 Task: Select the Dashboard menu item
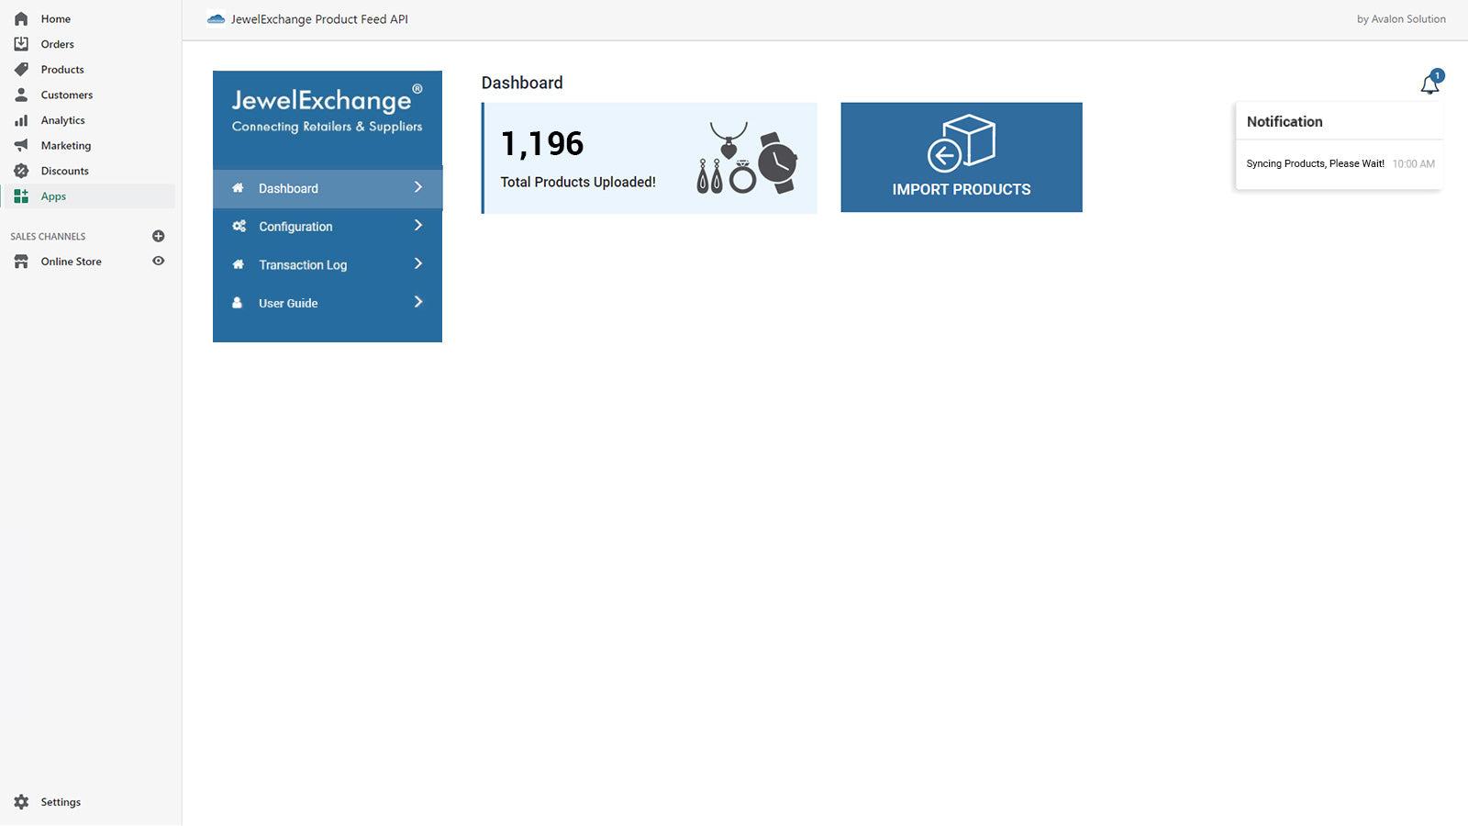(288, 188)
